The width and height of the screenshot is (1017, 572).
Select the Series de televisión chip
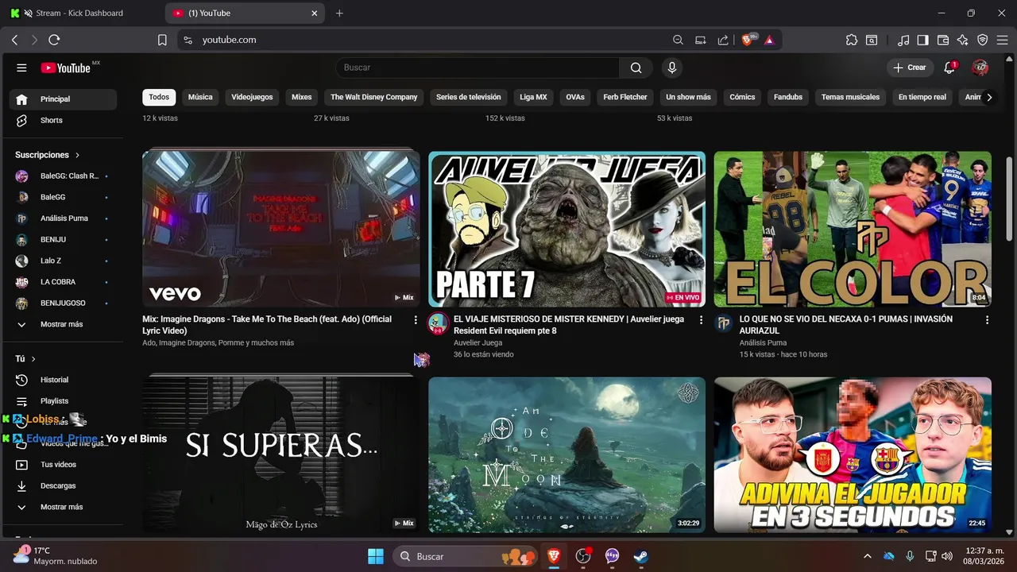pyautogui.click(x=469, y=97)
